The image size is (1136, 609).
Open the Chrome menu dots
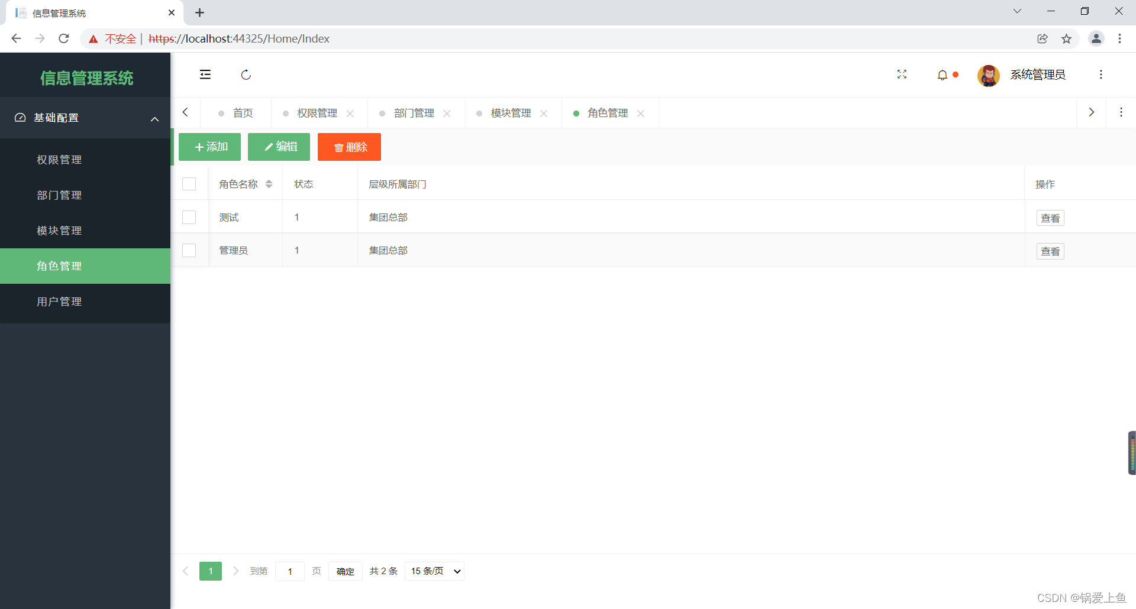click(1119, 38)
